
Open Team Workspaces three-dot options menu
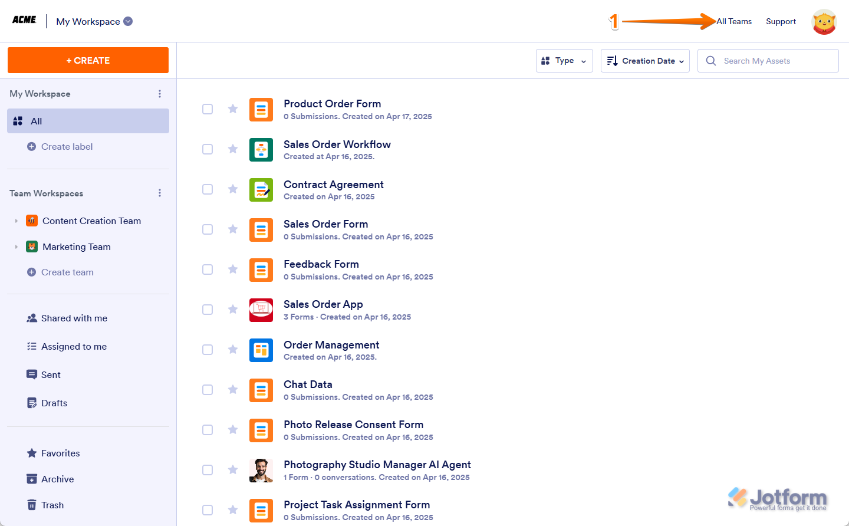[160, 193]
